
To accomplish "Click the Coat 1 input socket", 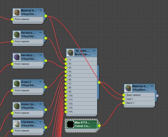I will (x=124, y=99).
